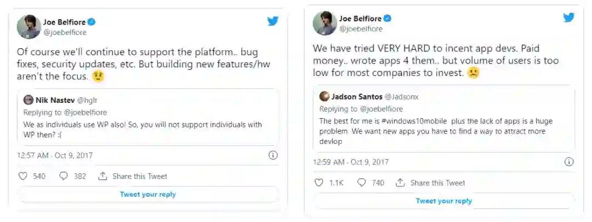
Task: Like the tweet with 540 likes
Action: click(x=23, y=176)
